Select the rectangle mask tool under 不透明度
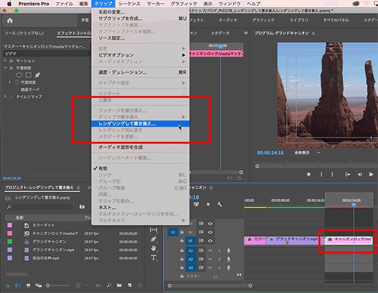This screenshot has width=378, height=293. (29, 75)
